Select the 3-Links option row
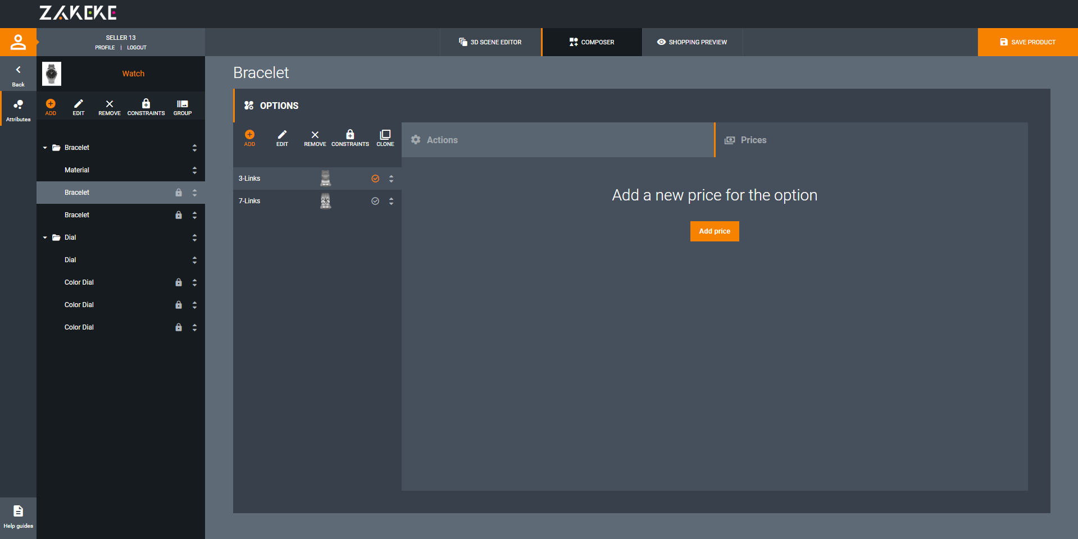This screenshot has width=1078, height=539. (317, 179)
